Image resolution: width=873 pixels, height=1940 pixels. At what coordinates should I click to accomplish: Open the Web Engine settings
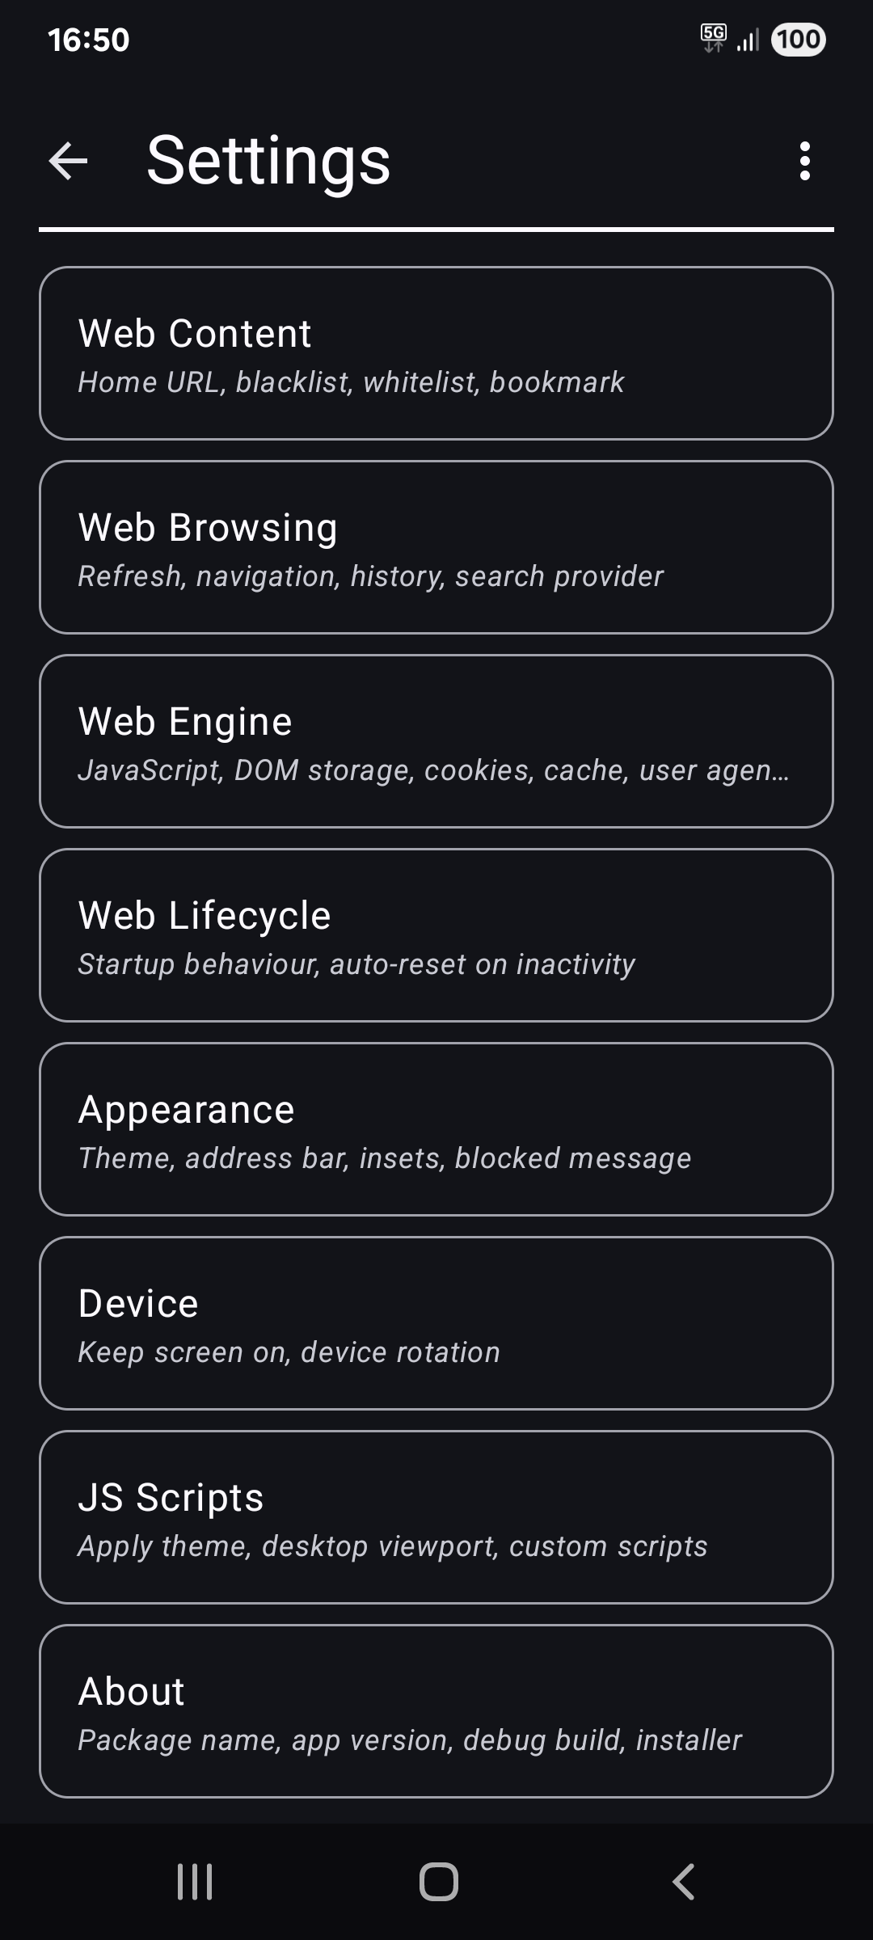[436, 741]
